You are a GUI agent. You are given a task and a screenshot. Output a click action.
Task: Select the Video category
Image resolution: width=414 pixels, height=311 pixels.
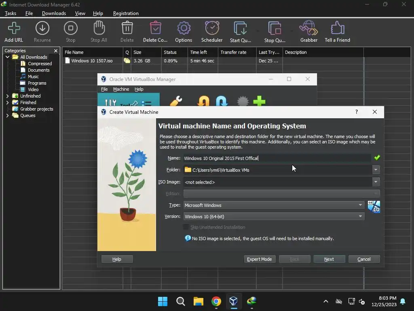[x=33, y=89]
